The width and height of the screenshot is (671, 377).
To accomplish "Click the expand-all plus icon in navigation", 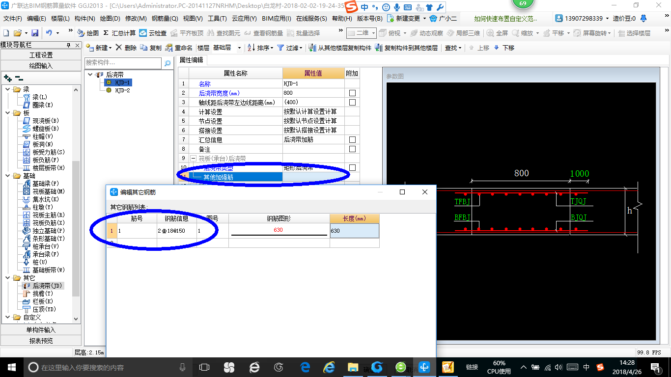I will [7, 78].
